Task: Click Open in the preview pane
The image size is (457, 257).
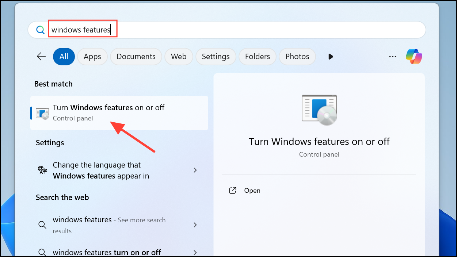Action: pos(252,191)
